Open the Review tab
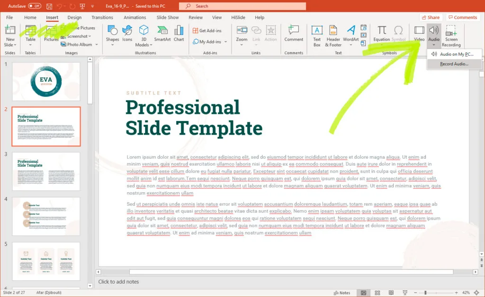The height and width of the screenshot is (297, 485). (196, 17)
